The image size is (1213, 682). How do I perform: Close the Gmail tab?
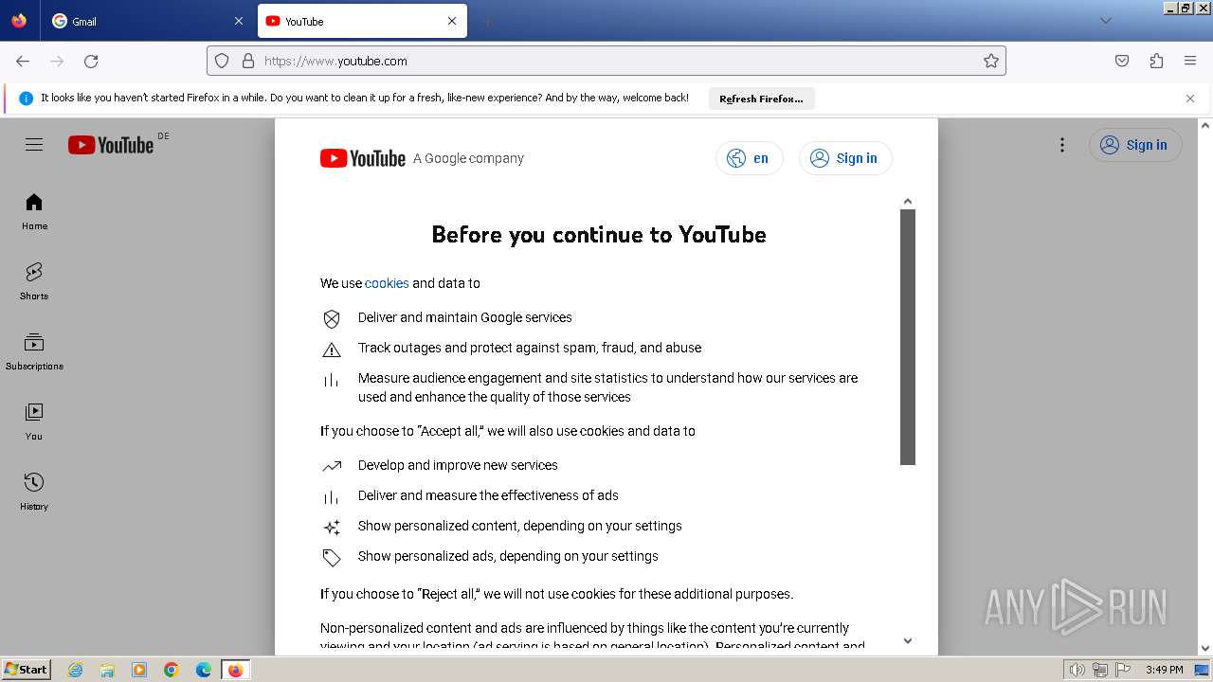pos(239,21)
